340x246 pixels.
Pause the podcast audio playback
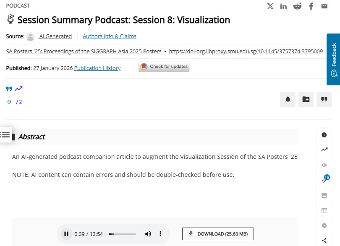66,234
